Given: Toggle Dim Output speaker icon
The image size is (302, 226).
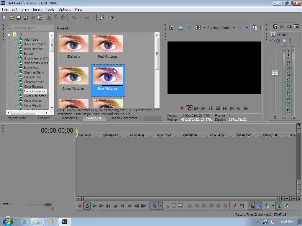Looking at the screenshot, I should pyautogui.click(x=289, y=27).
